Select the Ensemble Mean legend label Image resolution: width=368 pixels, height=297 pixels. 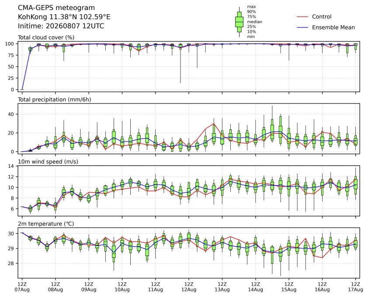click(333, 28)
